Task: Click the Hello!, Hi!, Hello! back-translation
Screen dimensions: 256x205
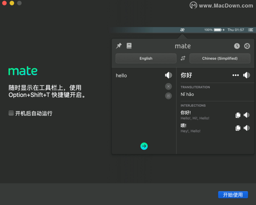Action: (x=195, y=118)
